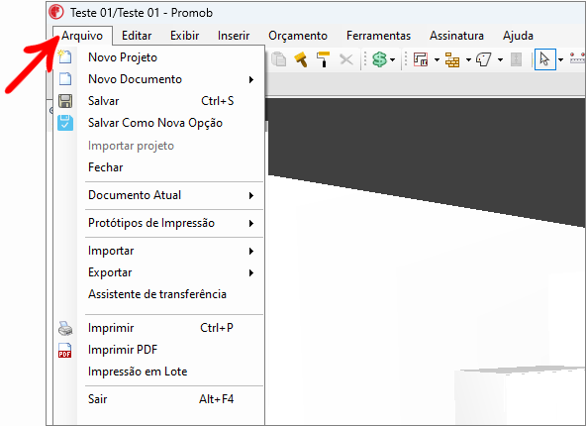Select the arrow pointer selection tool
Screen dimensions: 586x426
coord(544,59)
